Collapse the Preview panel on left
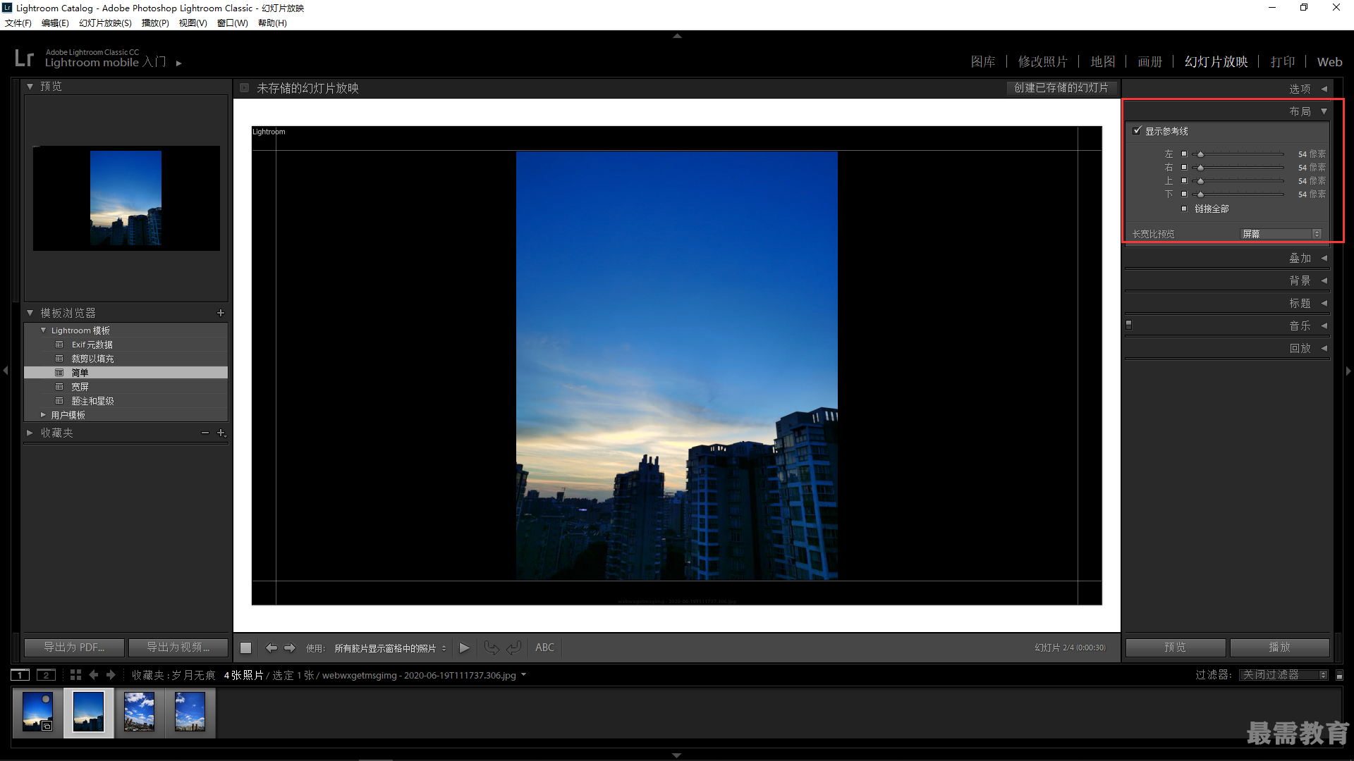 coord(30,87)
